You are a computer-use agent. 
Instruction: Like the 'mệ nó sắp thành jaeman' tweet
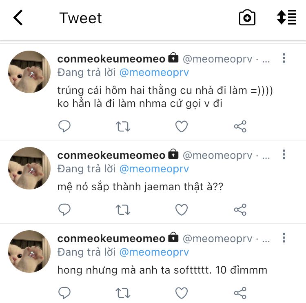point(182,209)
